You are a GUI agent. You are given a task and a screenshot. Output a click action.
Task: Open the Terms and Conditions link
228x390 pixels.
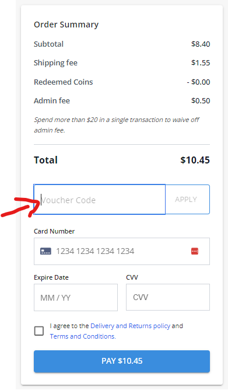pos(83,336)
